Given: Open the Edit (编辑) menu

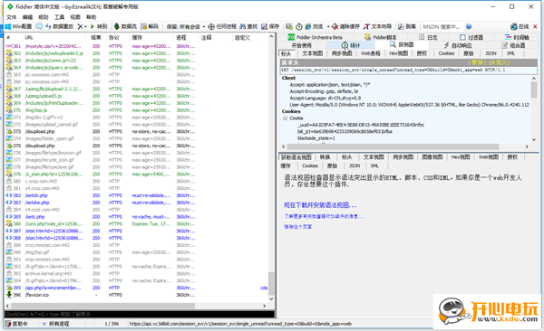Looking at the screenshot, I should pos(27,17).
